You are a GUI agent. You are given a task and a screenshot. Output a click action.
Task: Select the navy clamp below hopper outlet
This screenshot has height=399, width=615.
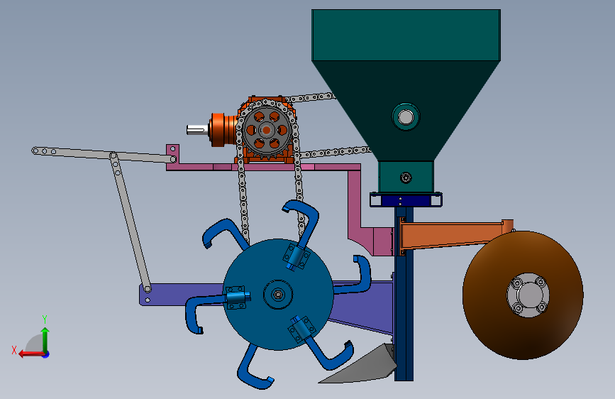point(406,200)
